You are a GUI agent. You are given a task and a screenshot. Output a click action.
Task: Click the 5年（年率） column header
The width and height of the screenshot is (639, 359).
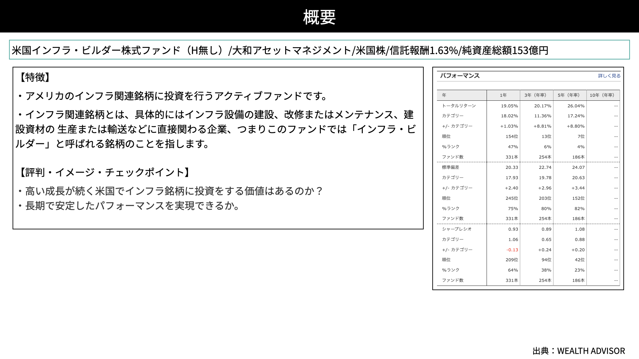click(569, 95)
